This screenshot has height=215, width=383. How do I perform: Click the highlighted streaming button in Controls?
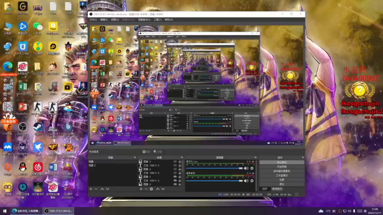click(x=282, y=162)
